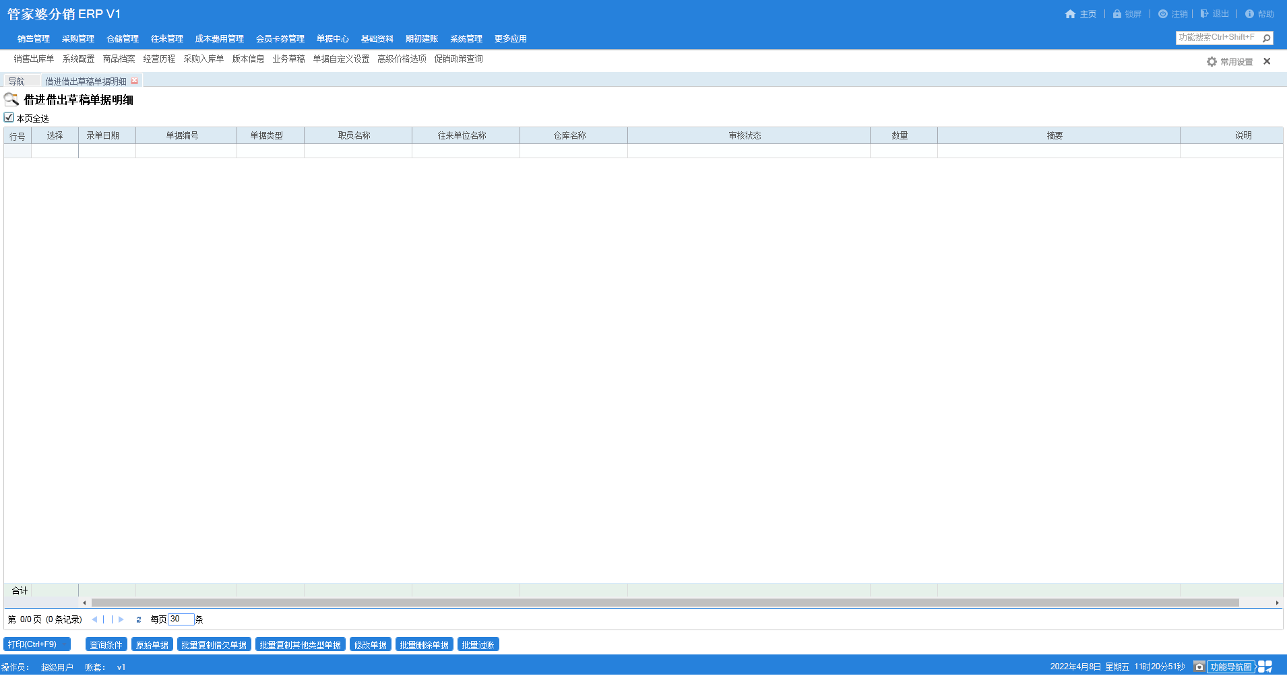This screenshot has width=1287, height=678.
Task: Open 常用设置 gear settings
Action: (1212, 62)
